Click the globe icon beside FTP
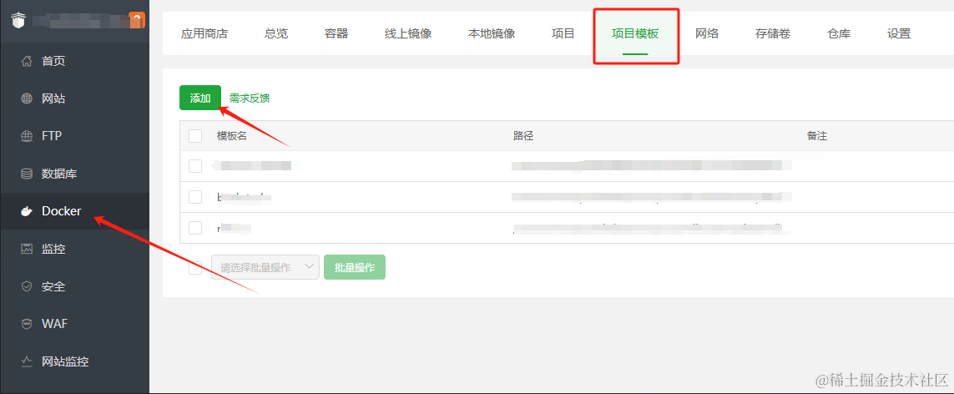The image size is (954, 394). 26,136
